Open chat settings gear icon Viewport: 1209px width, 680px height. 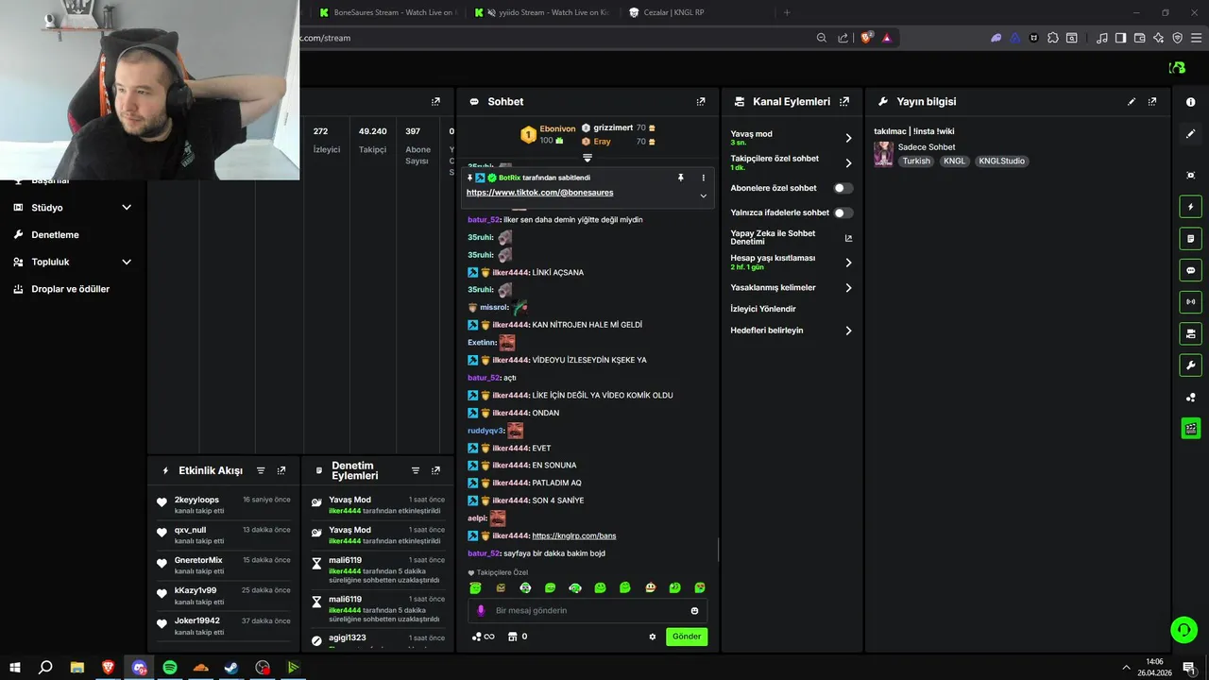coord(652,637)
